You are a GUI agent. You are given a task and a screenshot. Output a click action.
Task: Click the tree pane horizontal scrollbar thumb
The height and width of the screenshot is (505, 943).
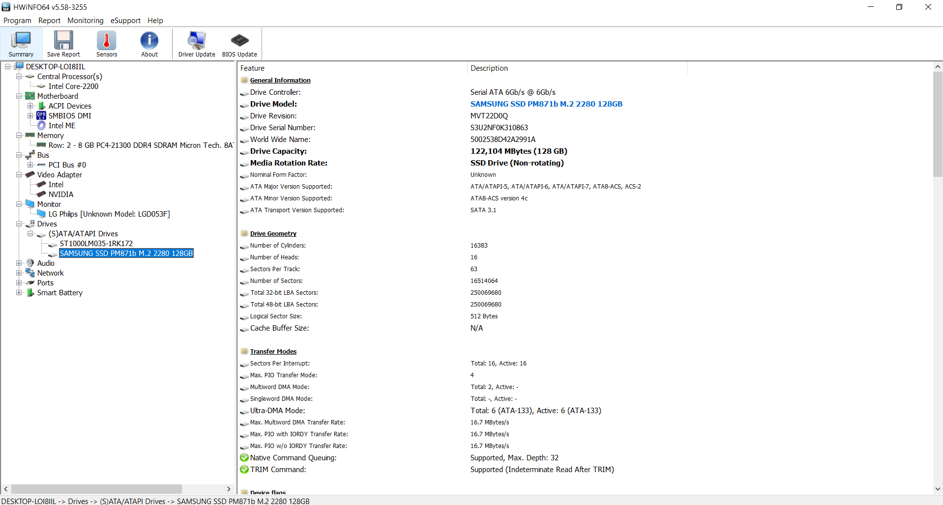[x=96, y=489]
